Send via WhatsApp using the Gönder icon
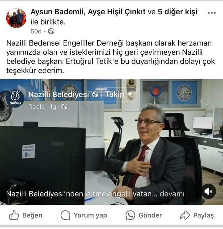Viewport: 223px width, 229px height. pyautogui.click(x=130, y=215)
